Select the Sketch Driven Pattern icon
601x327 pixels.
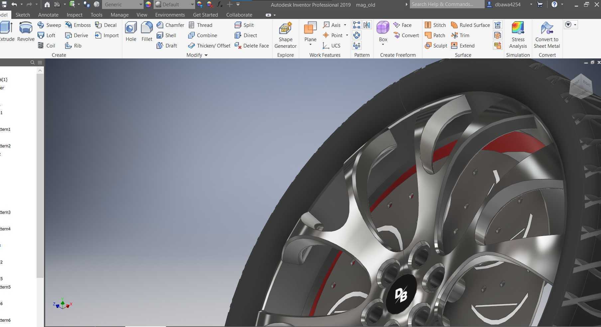point(357,45)
